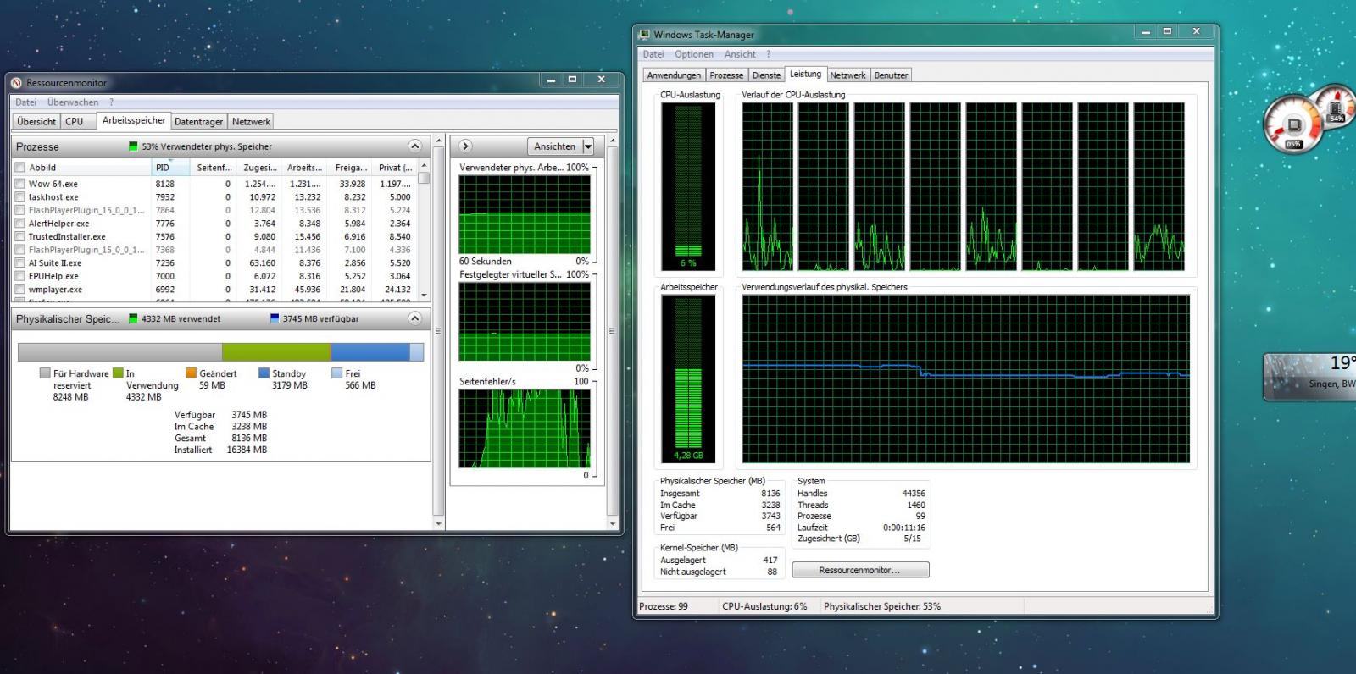Switch to the CPU tab in Ressourcenmonitor
This screenshot has height=674, width=1356.
(75, 121)
